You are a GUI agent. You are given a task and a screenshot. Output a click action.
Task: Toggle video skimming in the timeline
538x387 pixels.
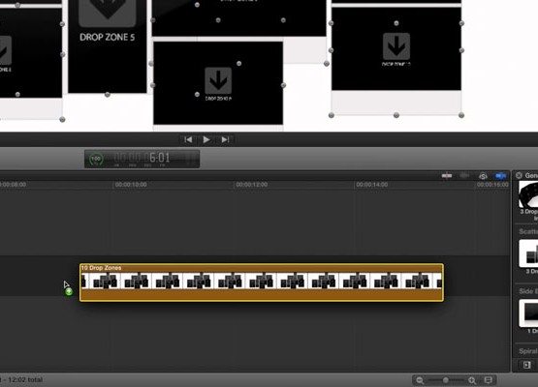447,176
